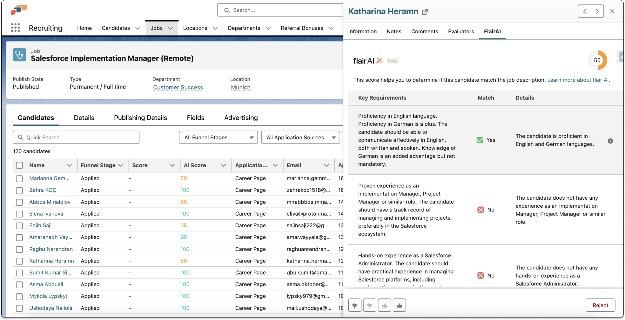Click the AI score 50 progress ring

597,60
